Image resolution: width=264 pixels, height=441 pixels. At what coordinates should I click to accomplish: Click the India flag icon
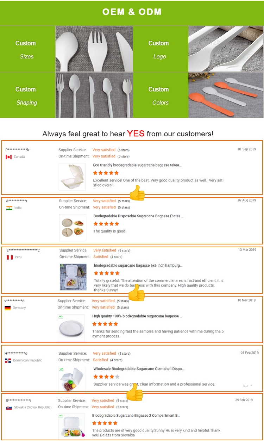9,208
